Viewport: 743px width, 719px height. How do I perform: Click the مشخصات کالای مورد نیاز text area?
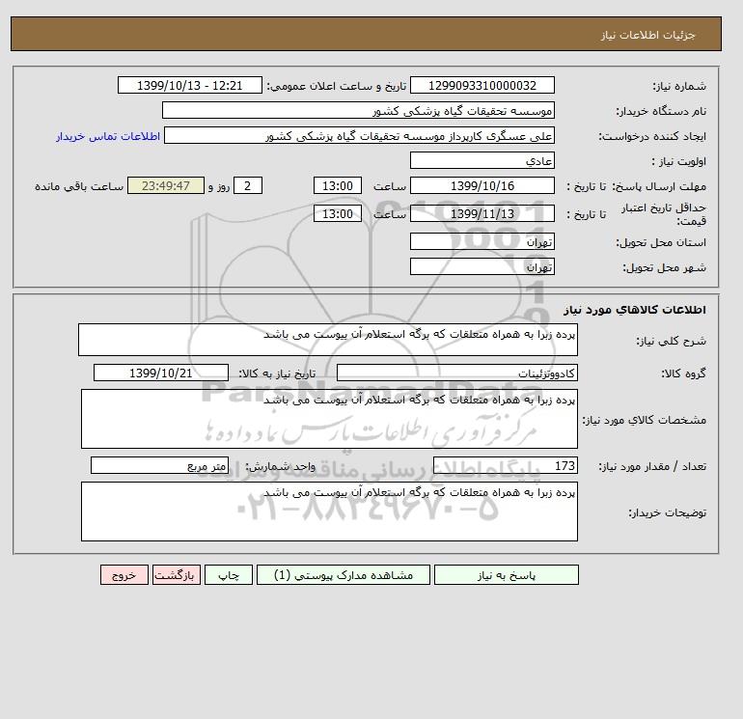coord(329,419)
